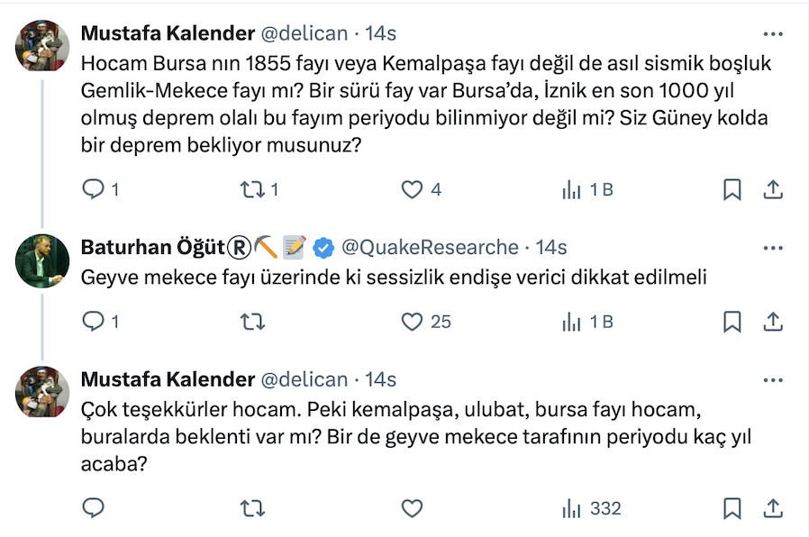Bookmark the first Mustafa Kalender tweet
This screenshot has height=537, width=809.
tap(732, 190)
